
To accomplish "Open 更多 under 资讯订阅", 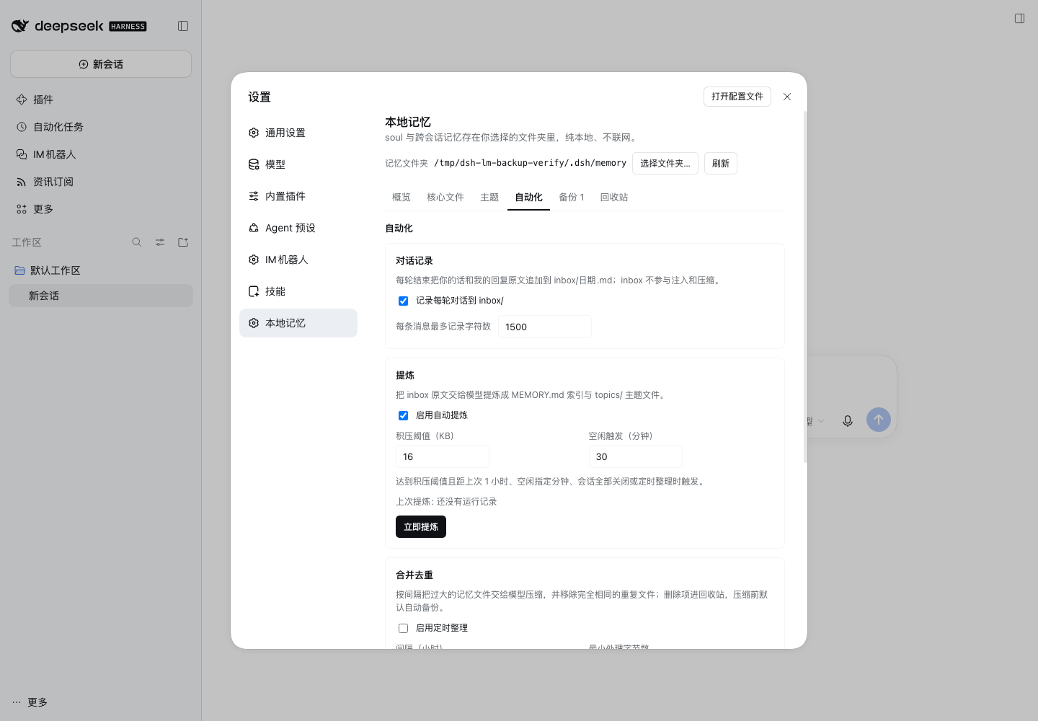I will [x=101, y=209].
